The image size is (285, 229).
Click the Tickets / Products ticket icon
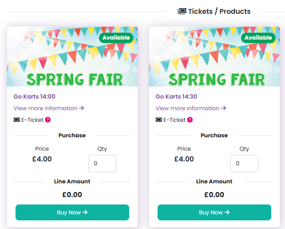pos(182,11)
